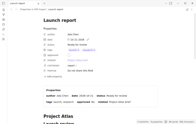Image resolution: width=196 pixels, height=124 pixels.
Task: Edit the status value Ready for review
Action: [77, 45]
